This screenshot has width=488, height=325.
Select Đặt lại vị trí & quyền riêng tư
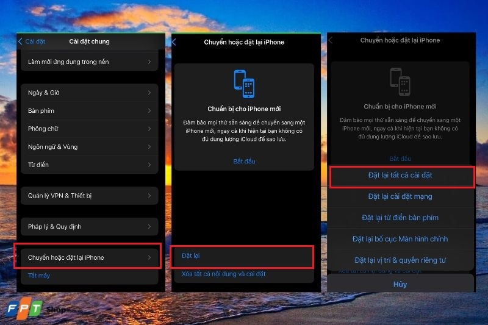[400, 260]
